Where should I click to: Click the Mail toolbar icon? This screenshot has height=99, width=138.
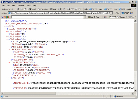point(64,9)
